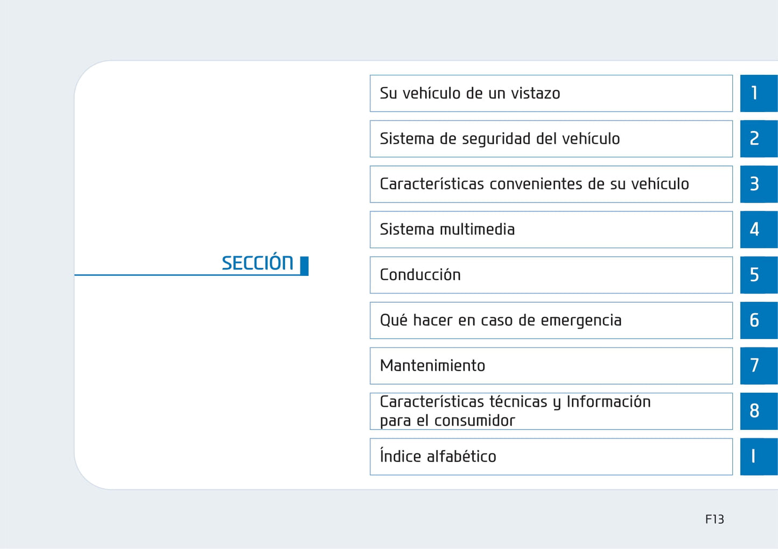Select 'Características convenientes de su vehículo' entry
Screen dimensions: 778x549
coord(551,184)
